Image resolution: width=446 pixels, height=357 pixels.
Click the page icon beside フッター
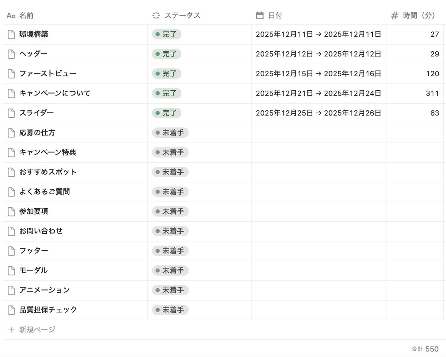(11, 251)
